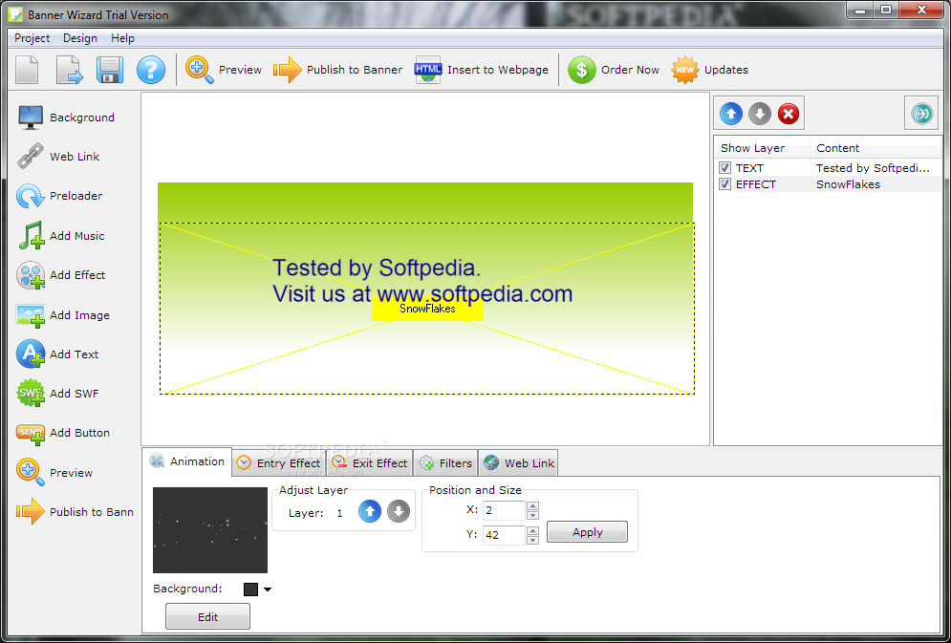Click Show Layer column header

(x=762, y=148)
